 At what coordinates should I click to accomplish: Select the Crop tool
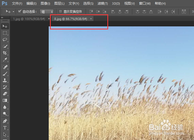pyautogui.click(x=5, y=53)
